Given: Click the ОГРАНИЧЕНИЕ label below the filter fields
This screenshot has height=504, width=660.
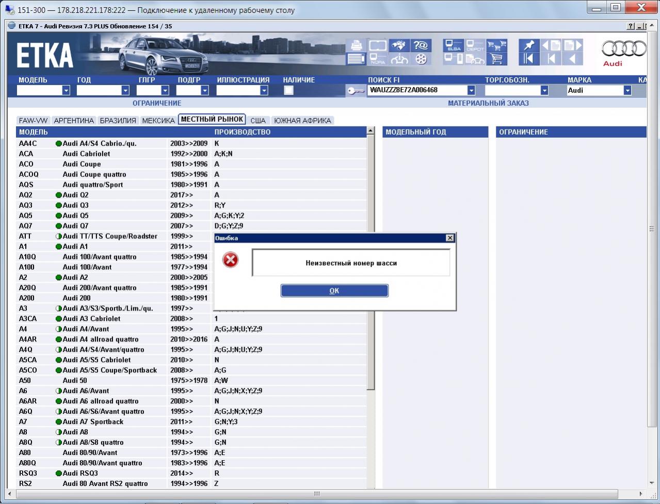Looking at the screenshot, I should coord(157,103).
